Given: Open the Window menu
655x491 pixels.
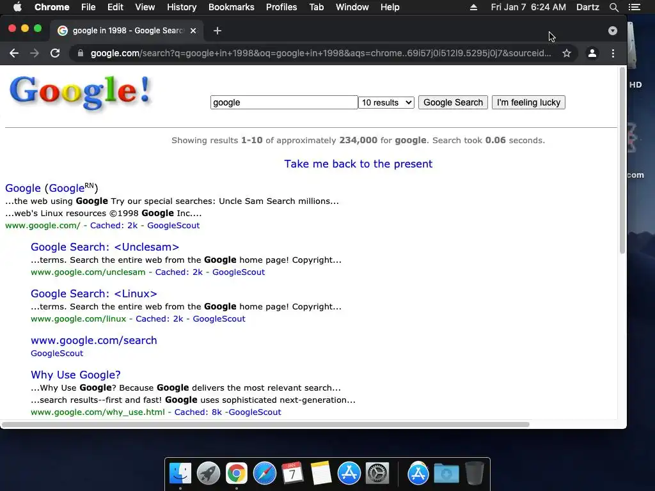Looking at the screenshot, I should pos(352,7).
